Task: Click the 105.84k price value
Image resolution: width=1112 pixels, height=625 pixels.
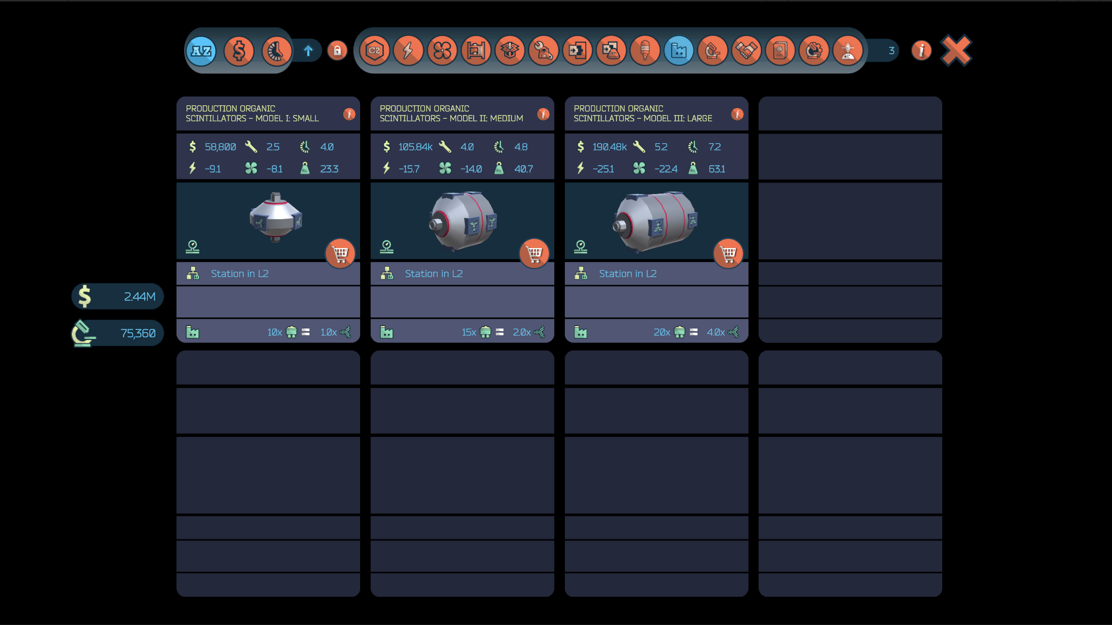Action: pyautogui.click(x=415, y=147)
